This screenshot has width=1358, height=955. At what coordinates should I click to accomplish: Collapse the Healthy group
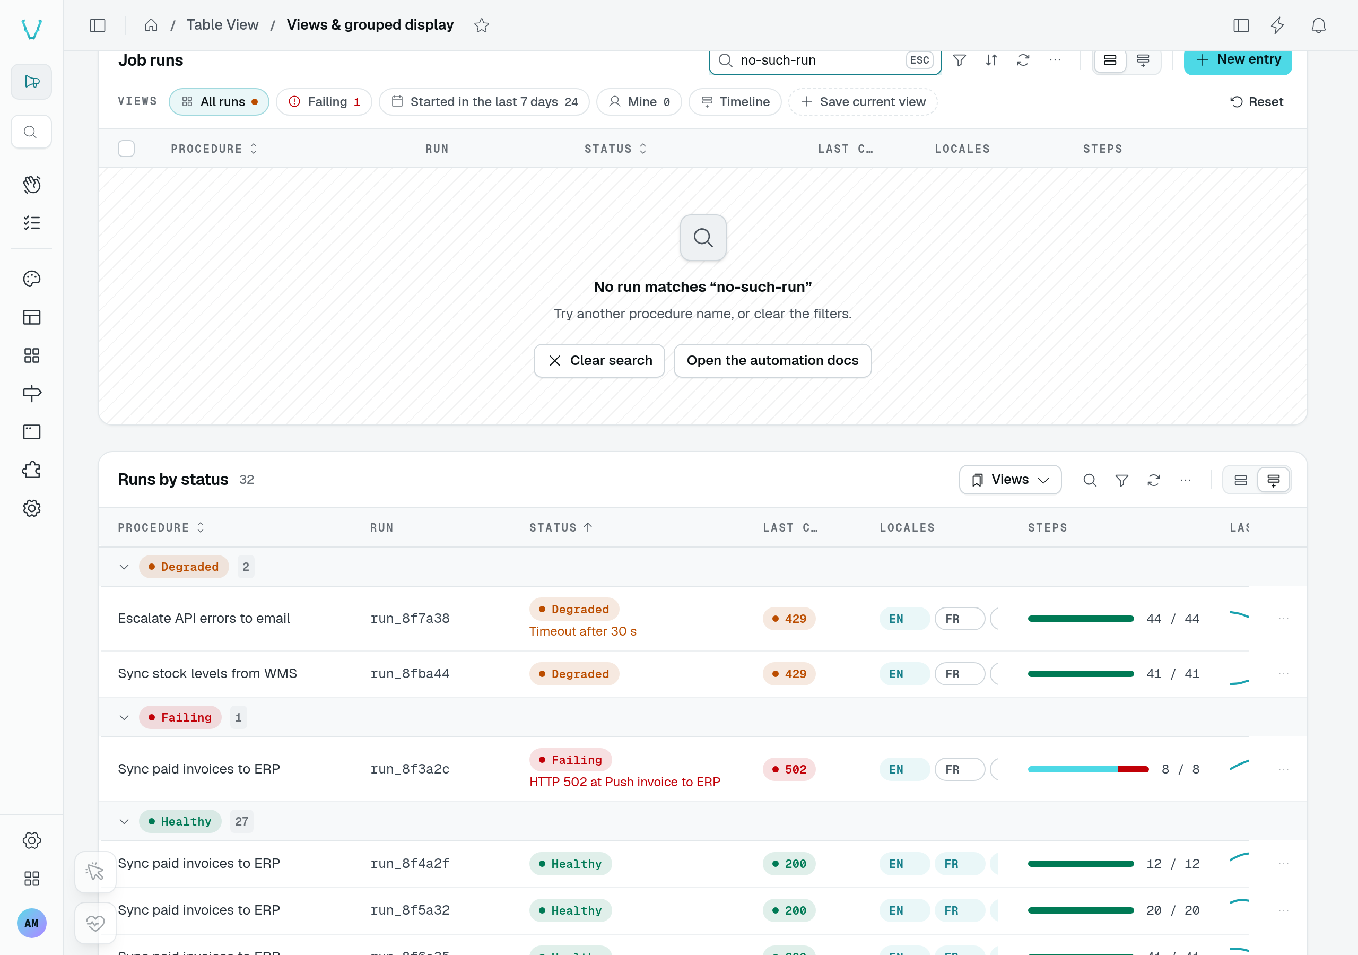124,822
